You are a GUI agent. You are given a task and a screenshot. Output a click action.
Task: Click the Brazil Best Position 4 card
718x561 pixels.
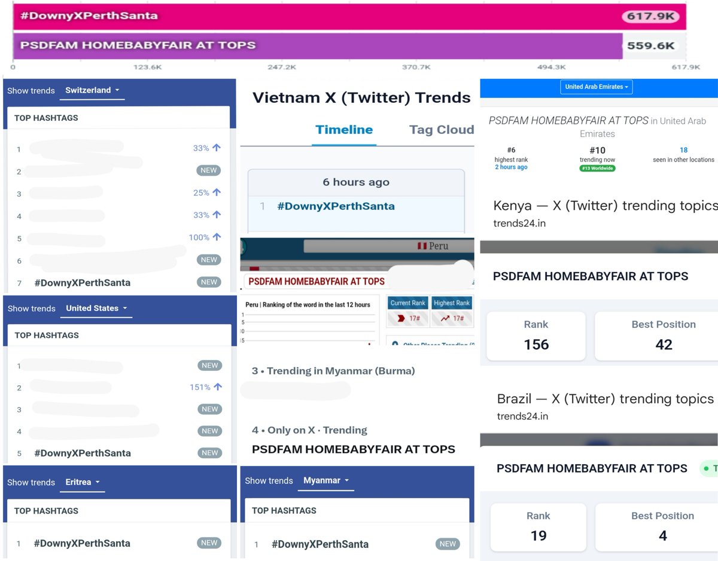pos(658,527)
